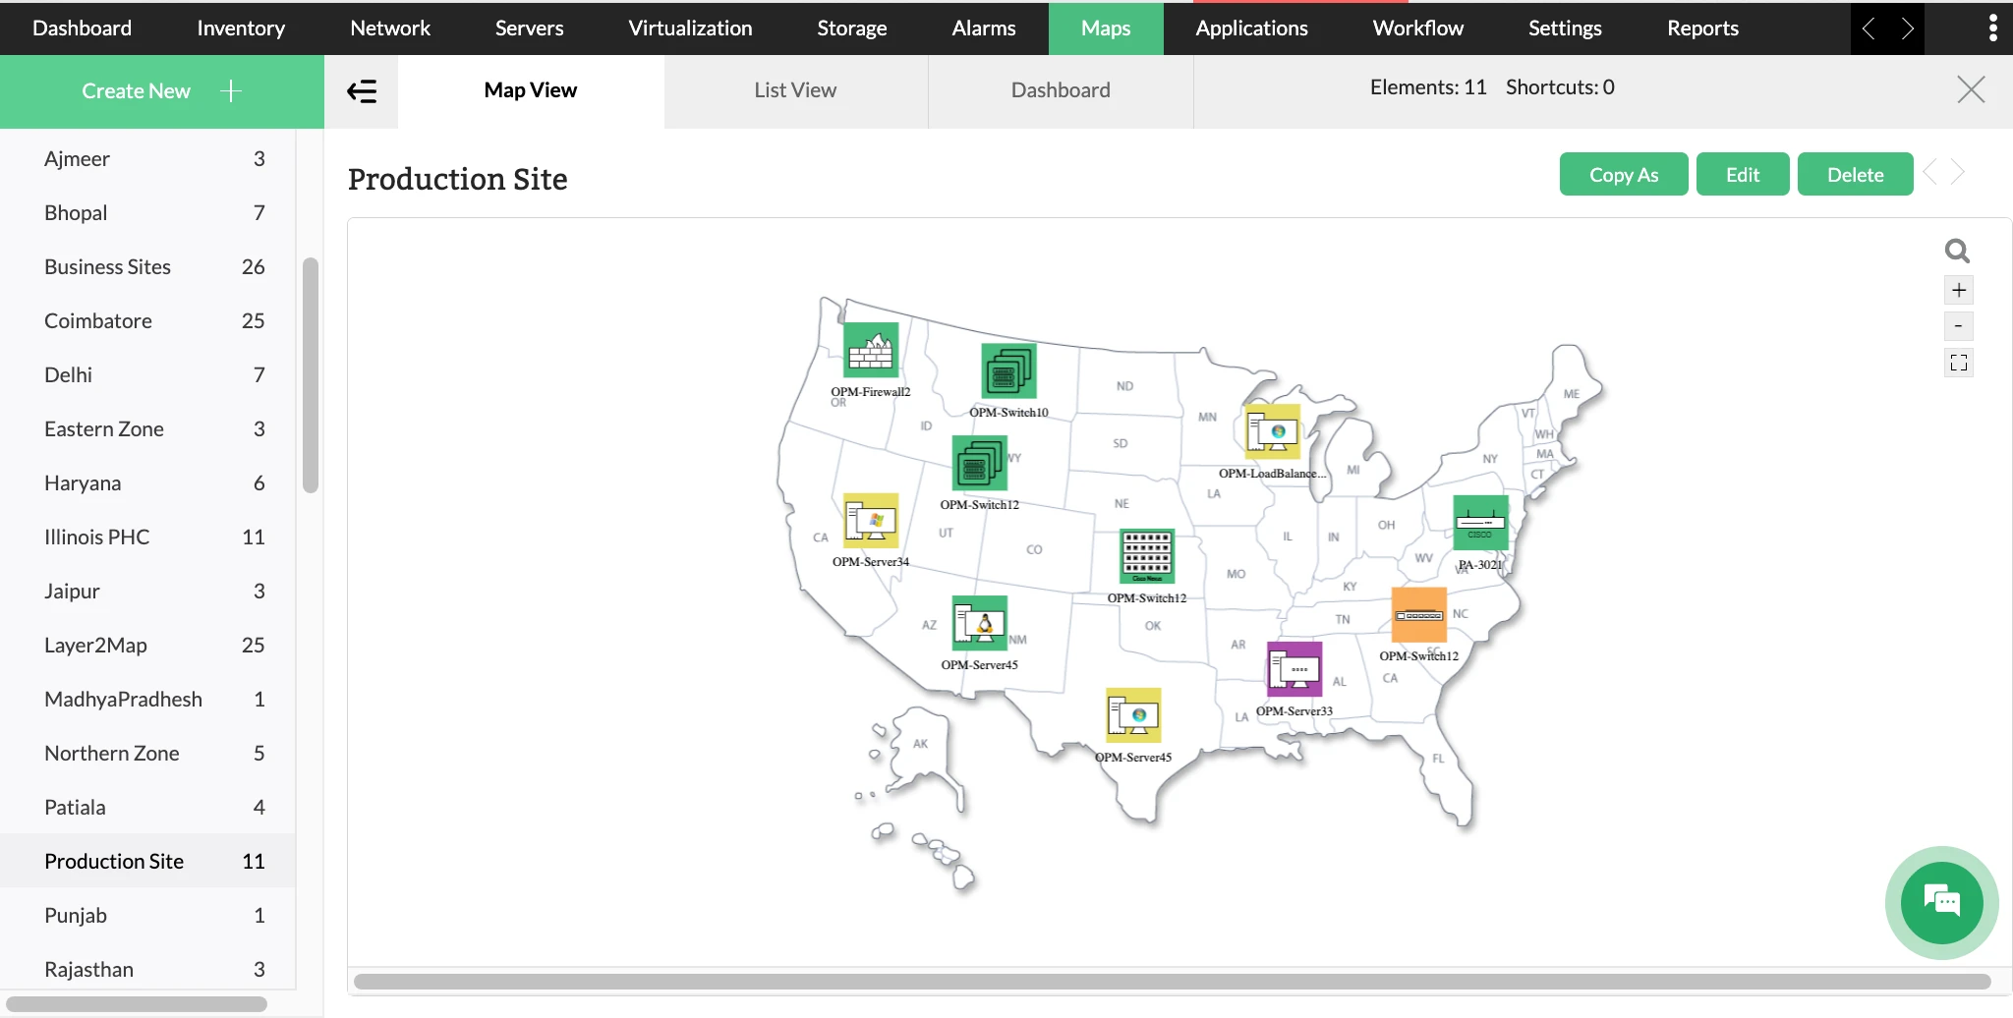Open the Network menu
The image size is (2013, 1018).
click(390, 28)
